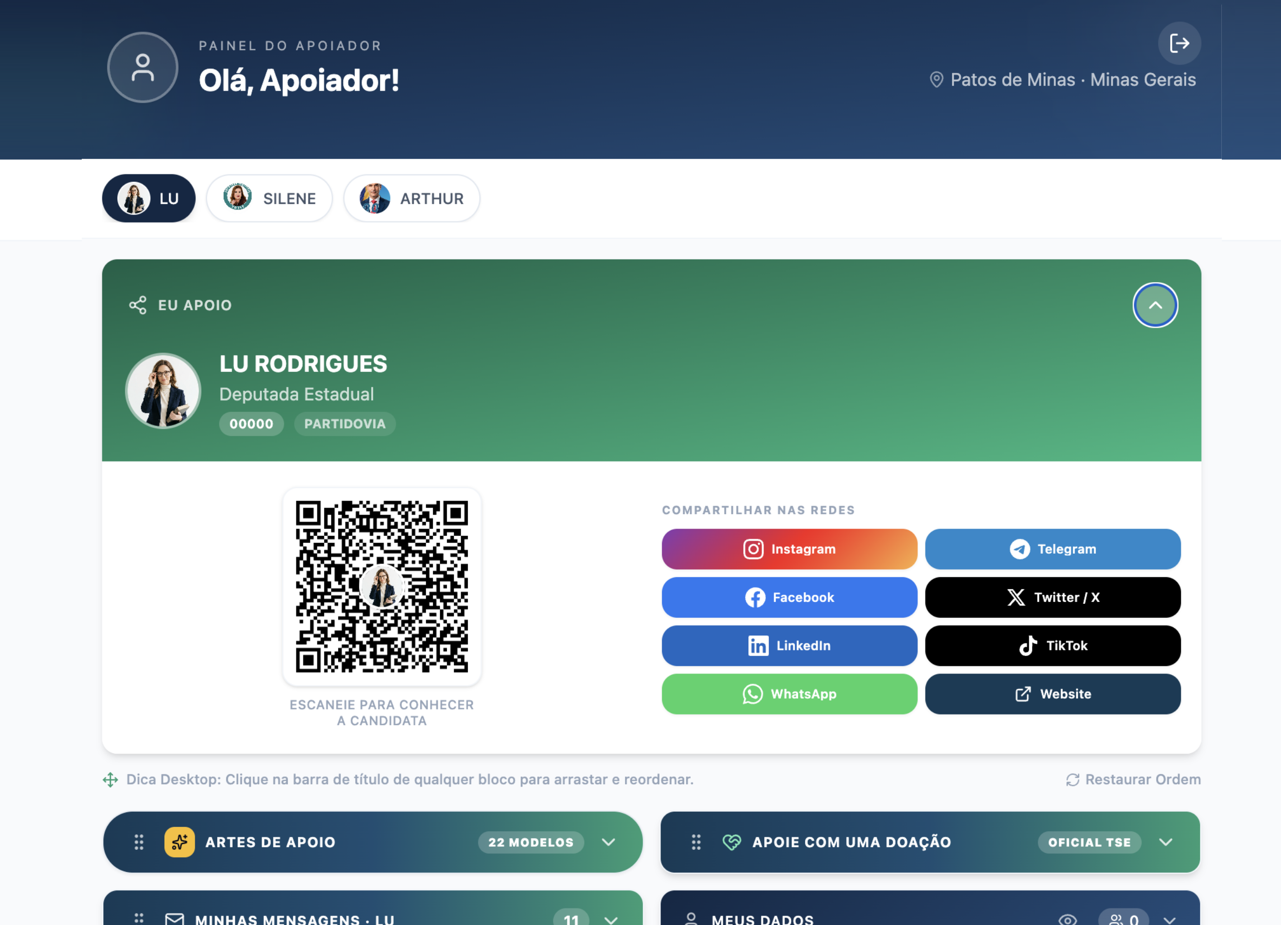Expand the Artes de Apoio block chevron

pos(608,842)
